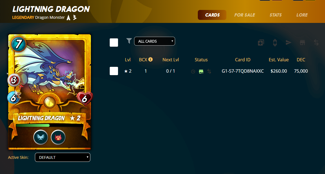The height and width of the screenshot is (174, 325).
Task: Switch to the FOR SALE tab
Action: coord(245,15)
